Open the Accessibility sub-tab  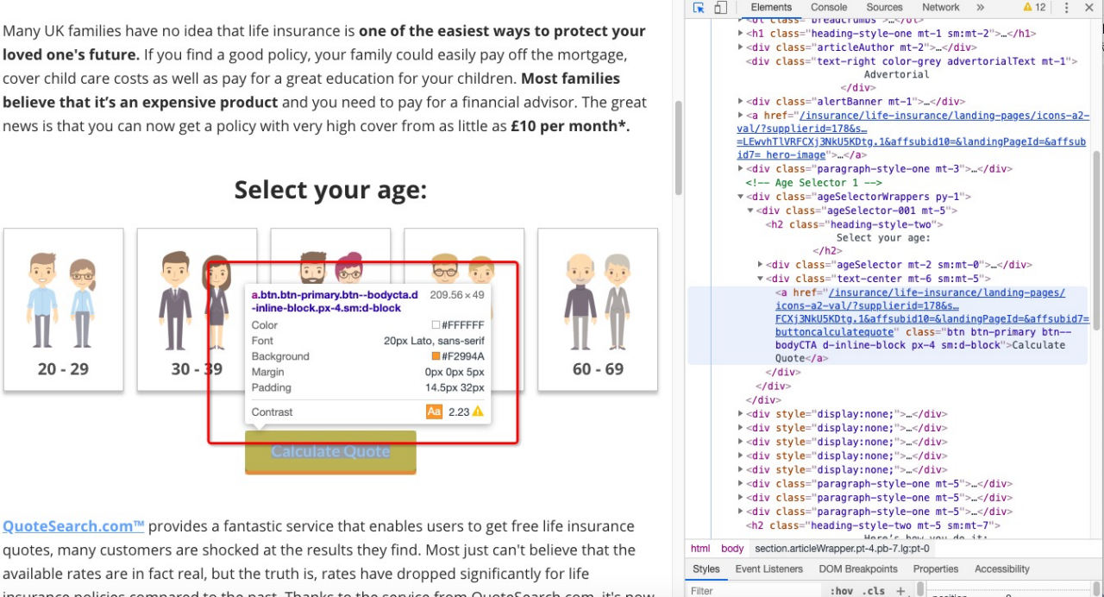[x=1002, y=569]
